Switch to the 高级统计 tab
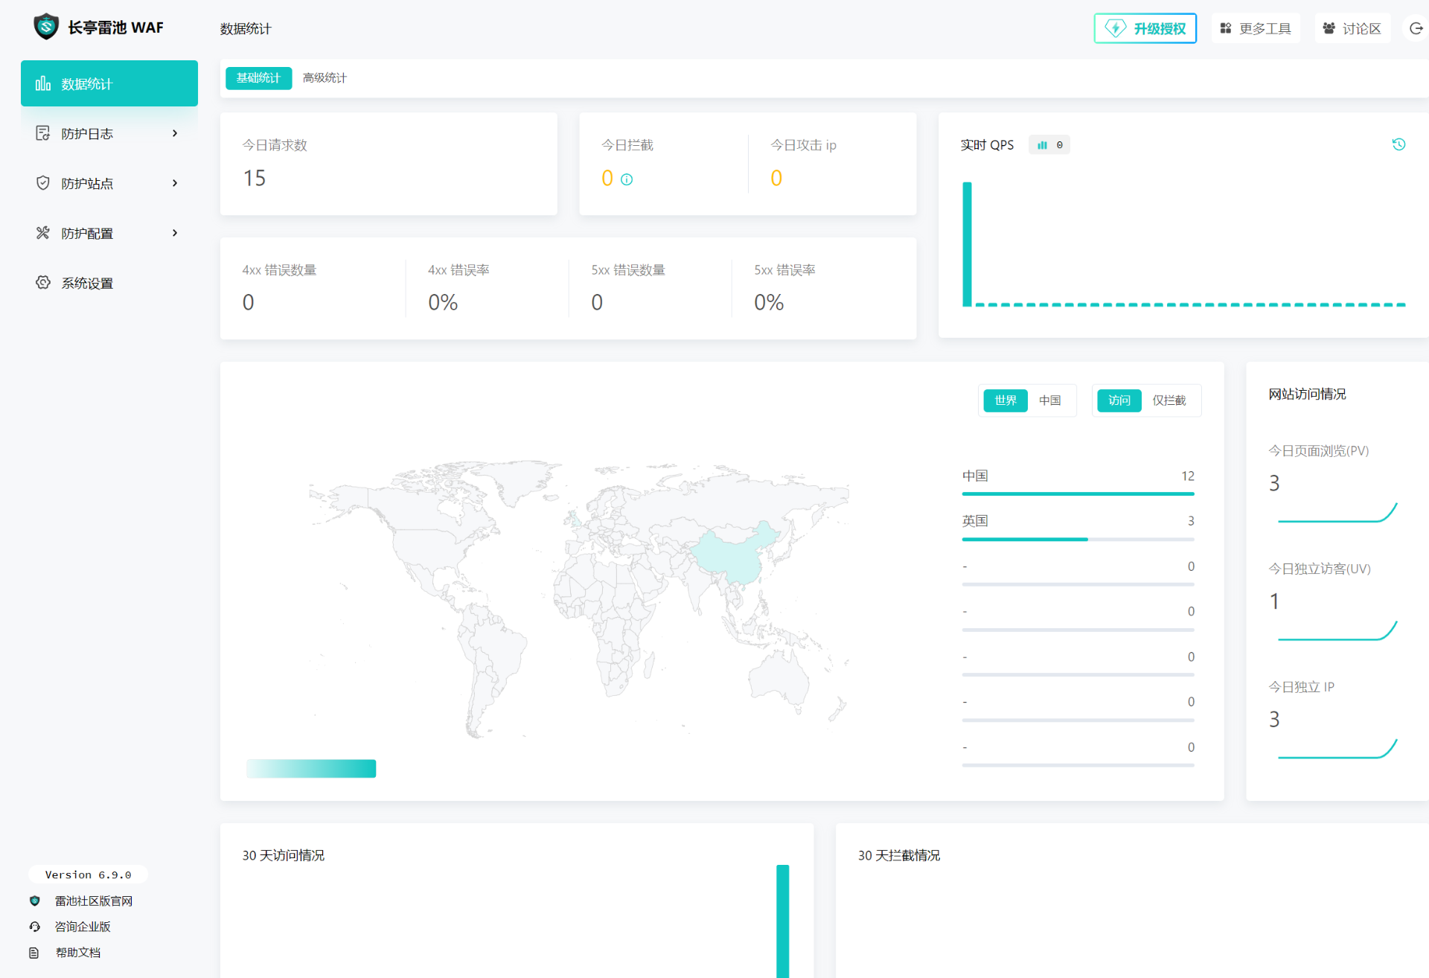This screenshot has height=978, width=1429. pyautogui.click(x=325, y=78)
